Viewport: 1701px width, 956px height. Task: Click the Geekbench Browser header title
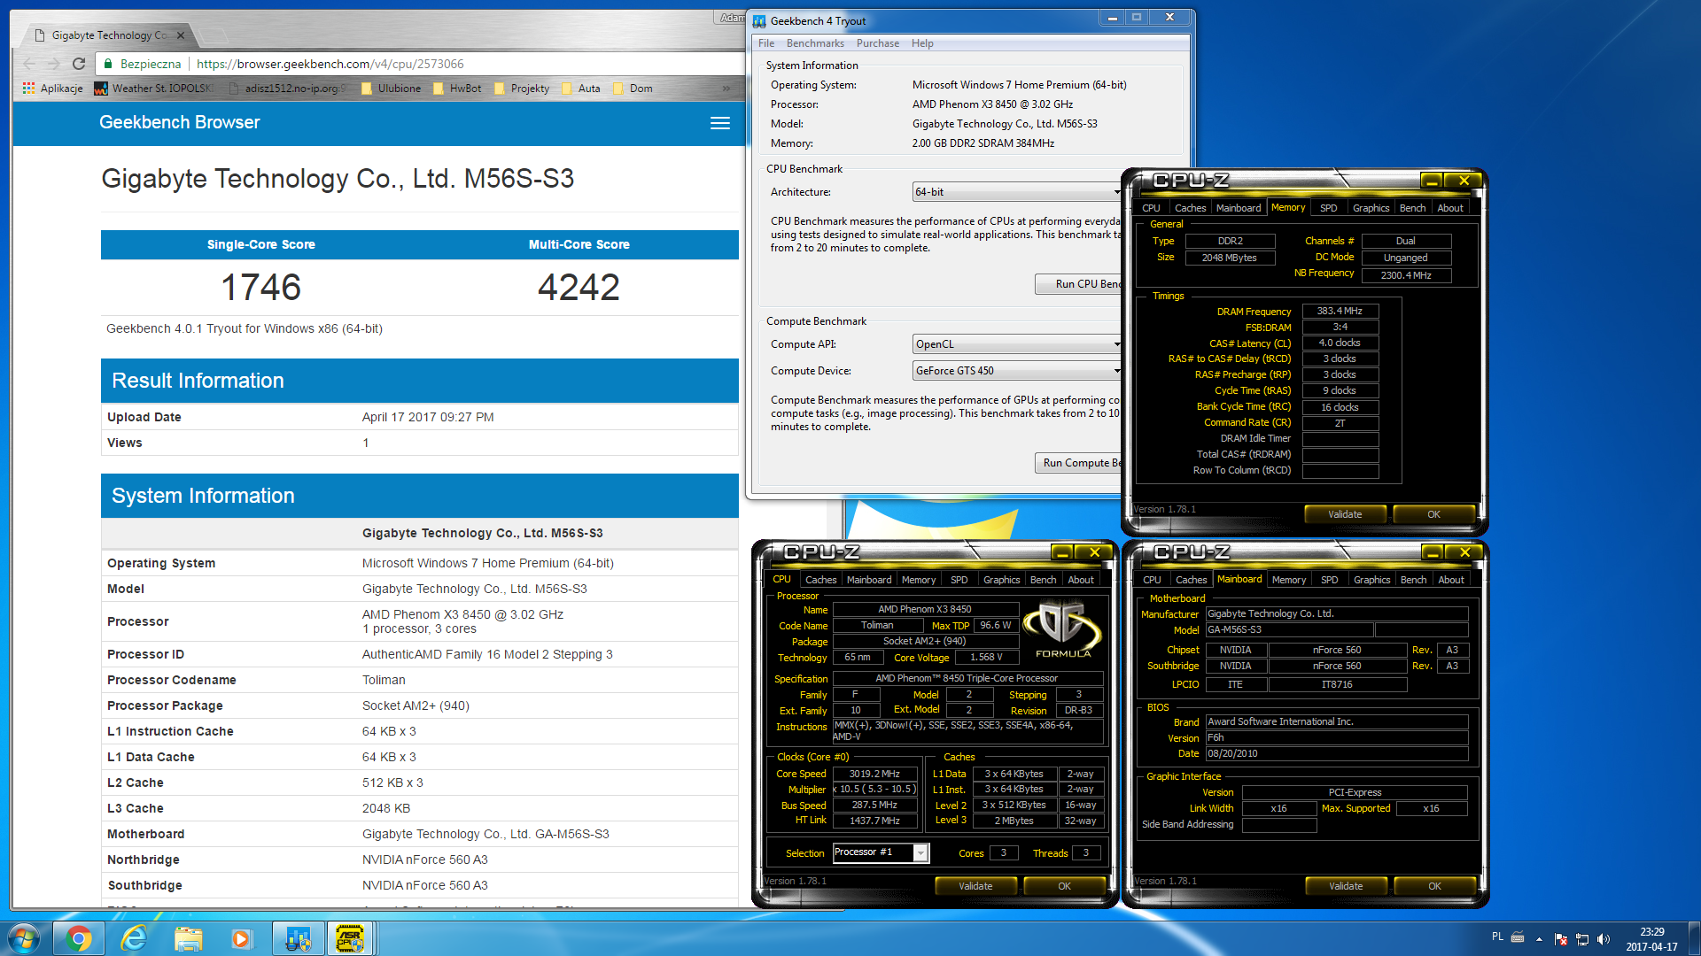(x=180, y=123)
